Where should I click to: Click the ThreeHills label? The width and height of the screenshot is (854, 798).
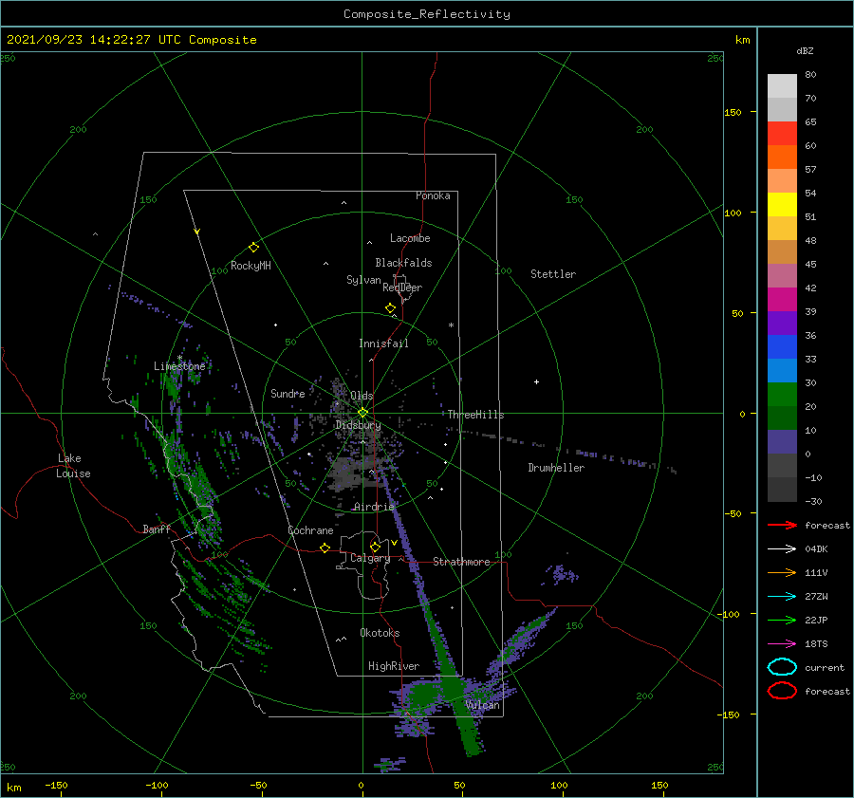(476, 415)
